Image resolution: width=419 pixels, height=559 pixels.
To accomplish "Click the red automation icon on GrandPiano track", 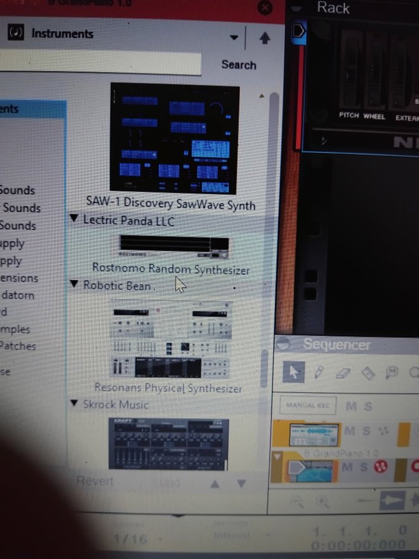I will [380, 466].
